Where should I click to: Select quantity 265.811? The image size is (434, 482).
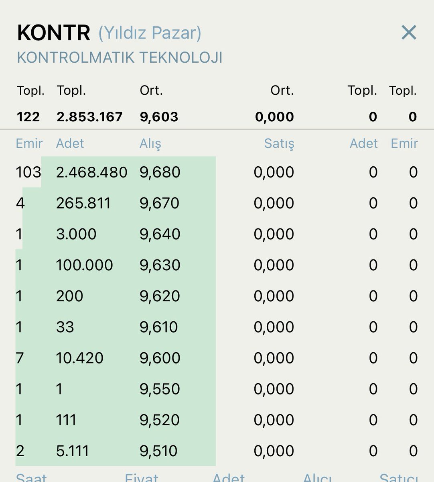[x=83, y=203]
